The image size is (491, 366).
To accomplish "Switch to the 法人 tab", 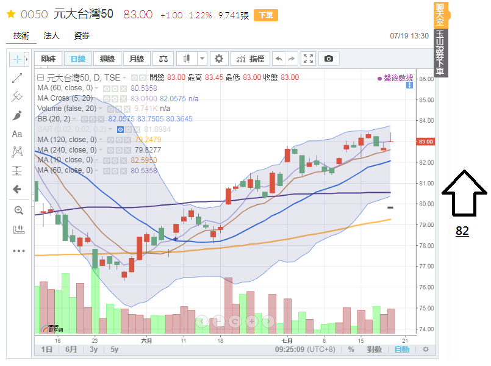I will [51, 36].
